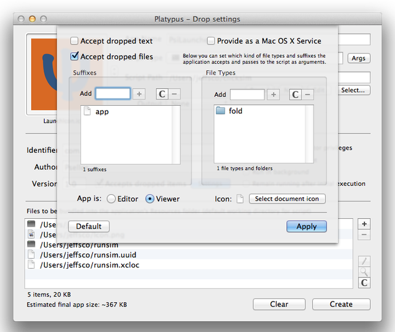Click the orange app icon thumbnail
The height and width of the screenshot is (332, 395).
click(44, 74)
